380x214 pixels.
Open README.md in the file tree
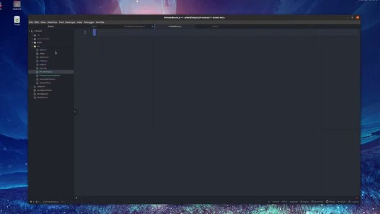[42, 97]
